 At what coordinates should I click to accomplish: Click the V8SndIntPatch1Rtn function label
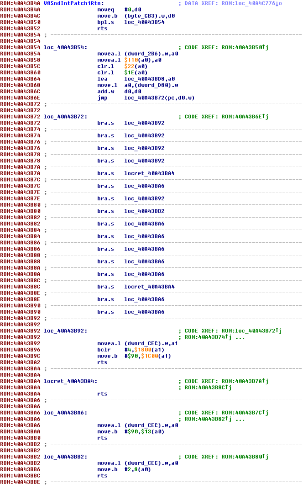click(x=73, y=3)
